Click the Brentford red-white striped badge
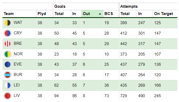 click(x=8, y=44)
